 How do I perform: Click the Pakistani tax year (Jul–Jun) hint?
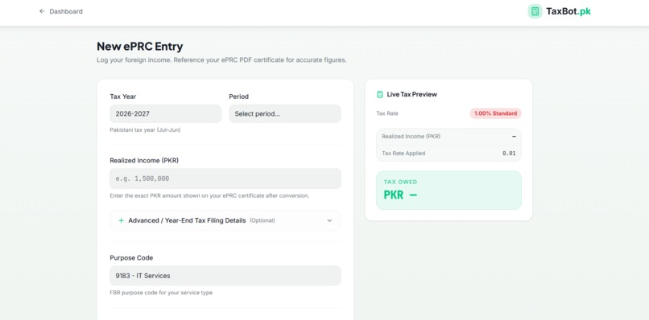[x=145, y=129]
